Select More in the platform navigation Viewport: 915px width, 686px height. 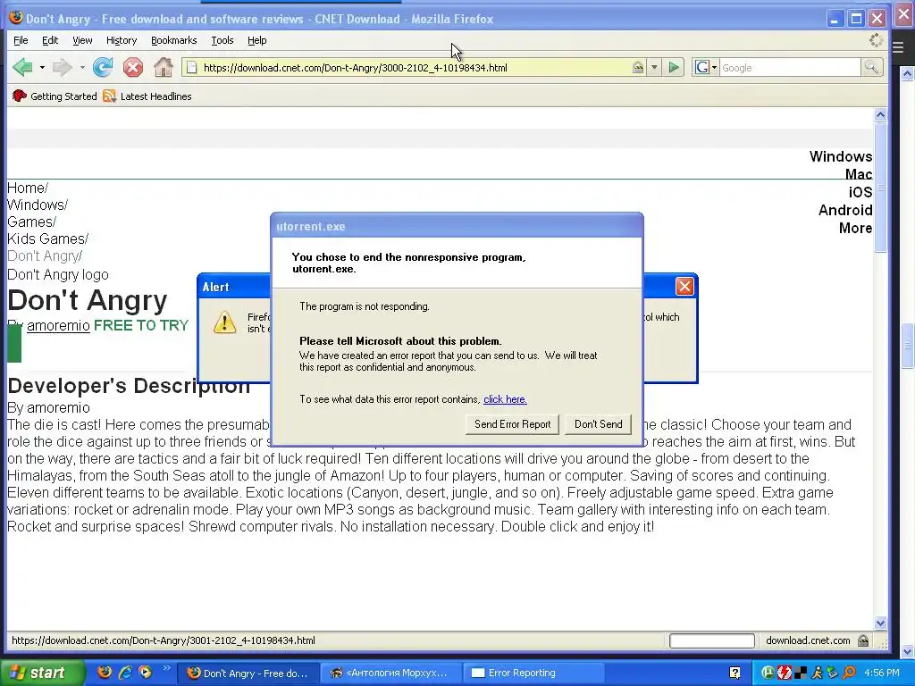coord(855,228)
